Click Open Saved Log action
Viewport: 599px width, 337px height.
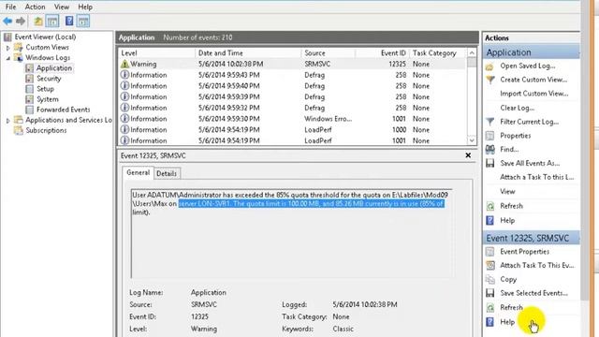(528, 66)
